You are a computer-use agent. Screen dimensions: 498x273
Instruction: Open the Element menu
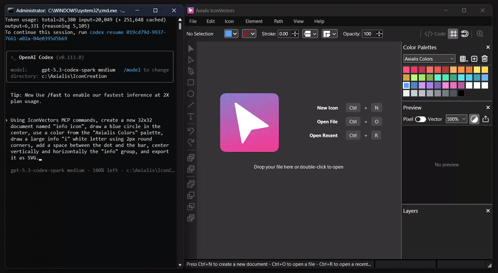tap(254, 21)
